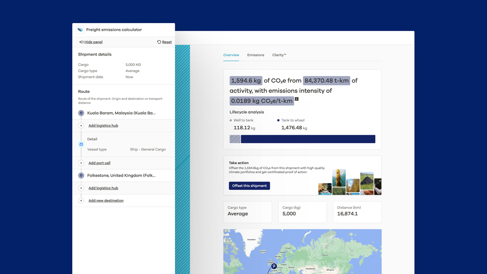Image resolution: width=487 pixels, height=274 pixels.
Task: Switch to the Emissions tab
Action: tap(255, 55)
